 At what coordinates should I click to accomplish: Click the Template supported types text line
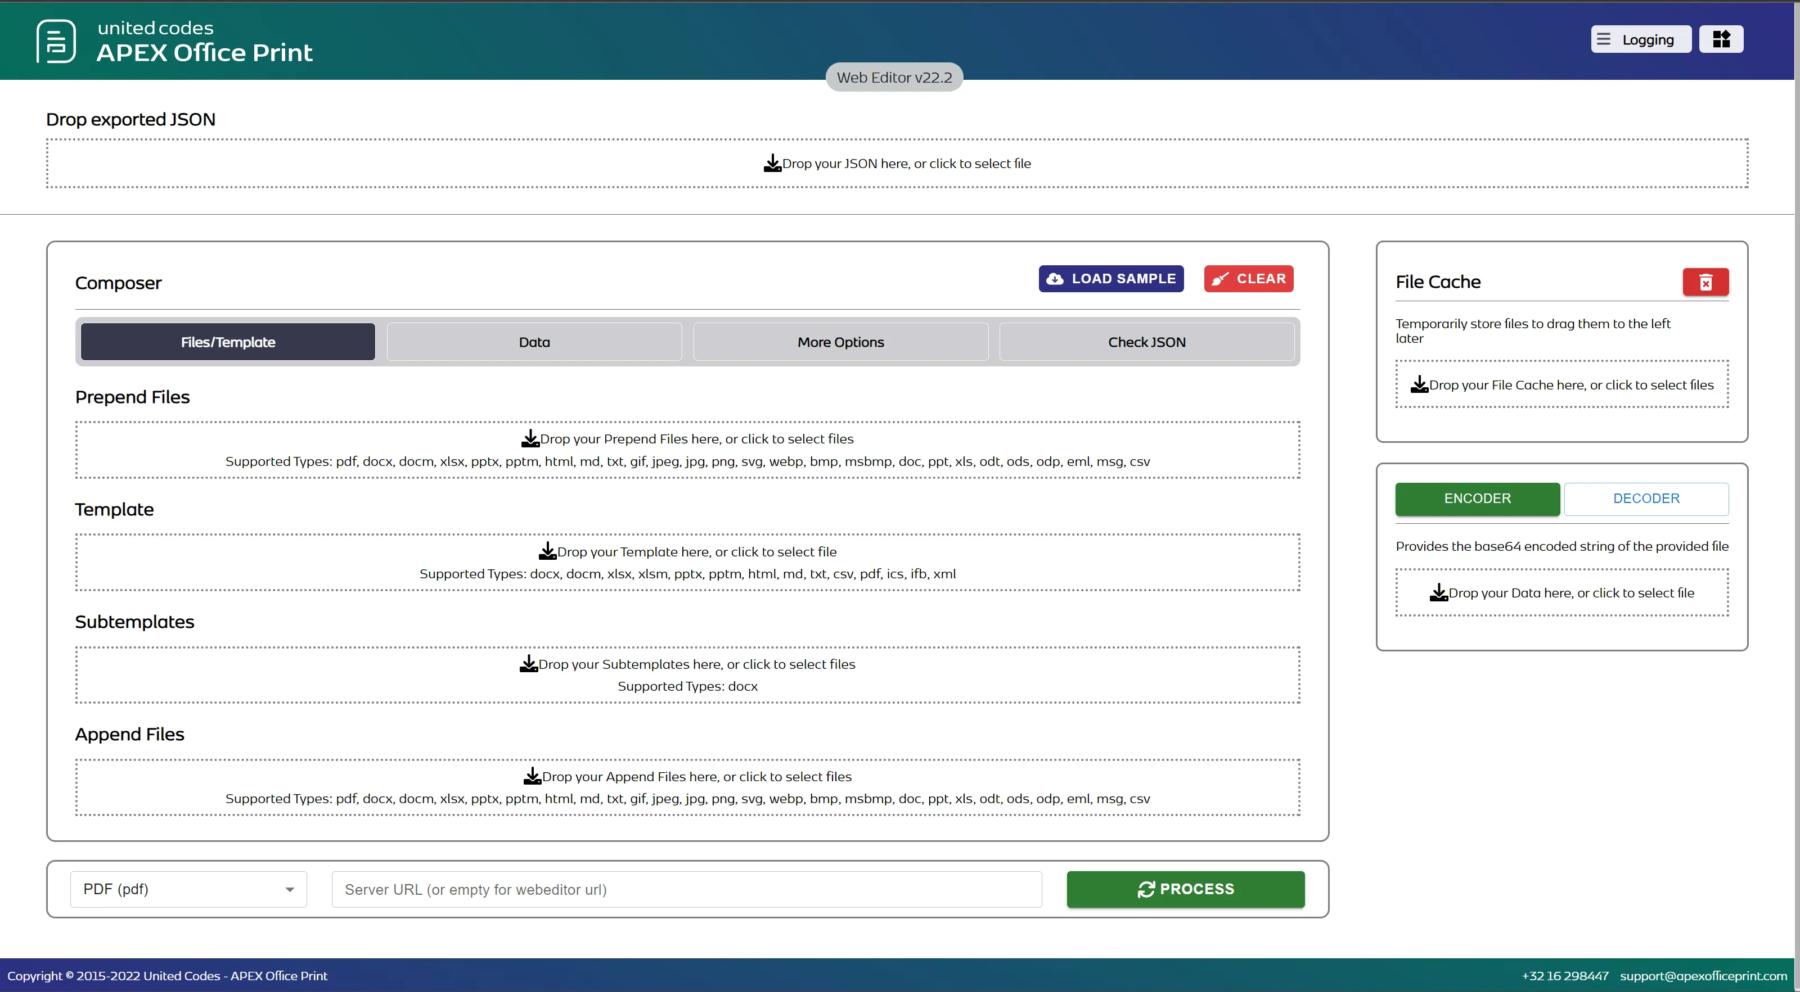pyautogui.click(x=687, y=574)
